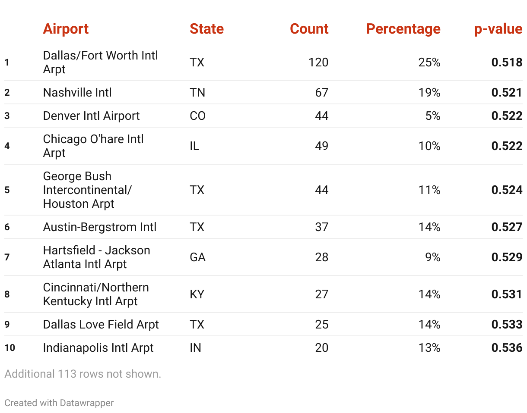Viewport: 527px width, 413px height.
Task: Select Dallas/Fort Worth Intl Arpt cell
Action: point(100,63)
